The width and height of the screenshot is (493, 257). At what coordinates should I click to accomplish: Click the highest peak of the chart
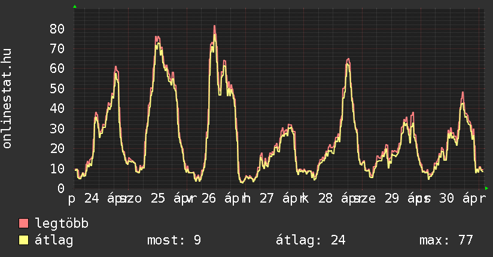[214, 26]
